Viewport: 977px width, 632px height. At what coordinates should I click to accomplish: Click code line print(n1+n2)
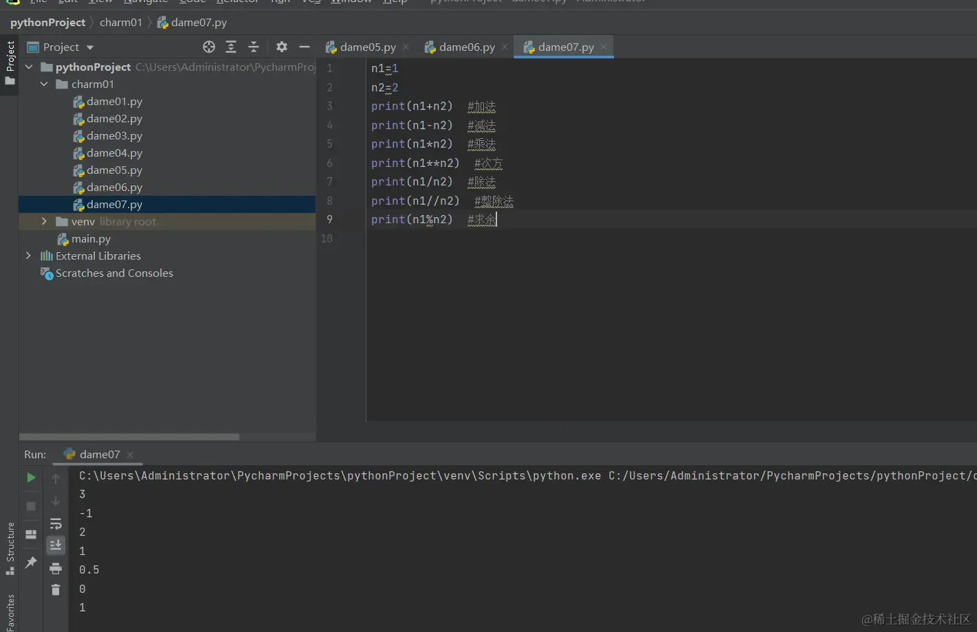point(412,106)
